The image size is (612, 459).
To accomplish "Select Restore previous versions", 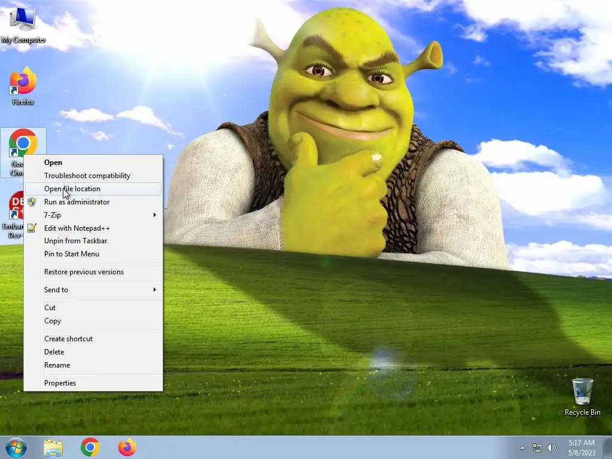I will pyautogui.click(x=93, y=272).
